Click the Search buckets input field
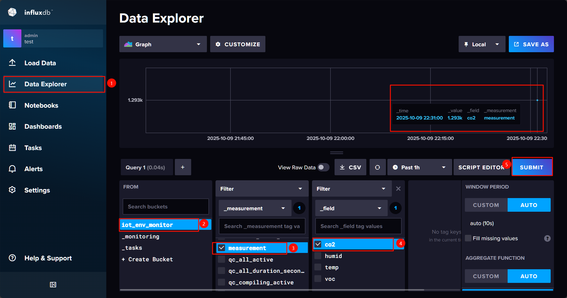Image resolution: width=567 pixels, height=298 pixels. (166, 207)
